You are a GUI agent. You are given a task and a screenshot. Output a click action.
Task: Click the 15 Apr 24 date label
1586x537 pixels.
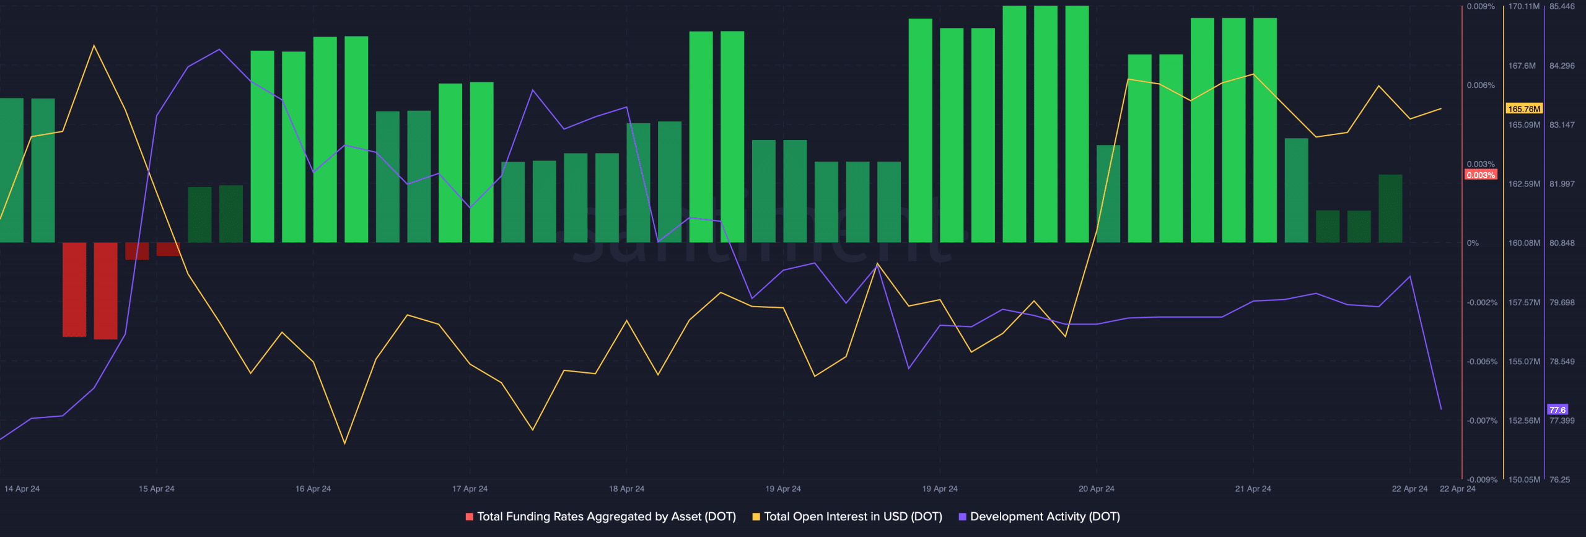pyautogui.click(x=156, y=489)
